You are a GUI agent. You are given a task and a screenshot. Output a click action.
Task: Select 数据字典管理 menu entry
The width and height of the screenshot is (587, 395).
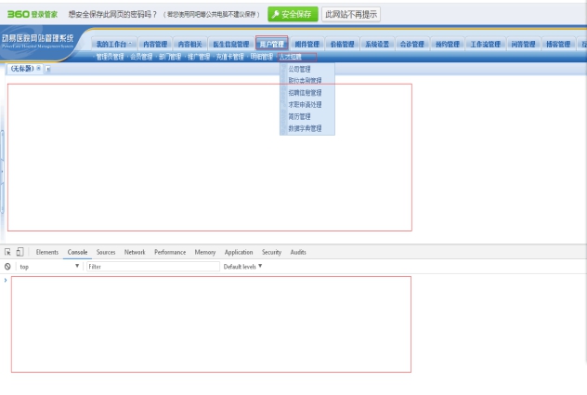click(x=305, y=128)
